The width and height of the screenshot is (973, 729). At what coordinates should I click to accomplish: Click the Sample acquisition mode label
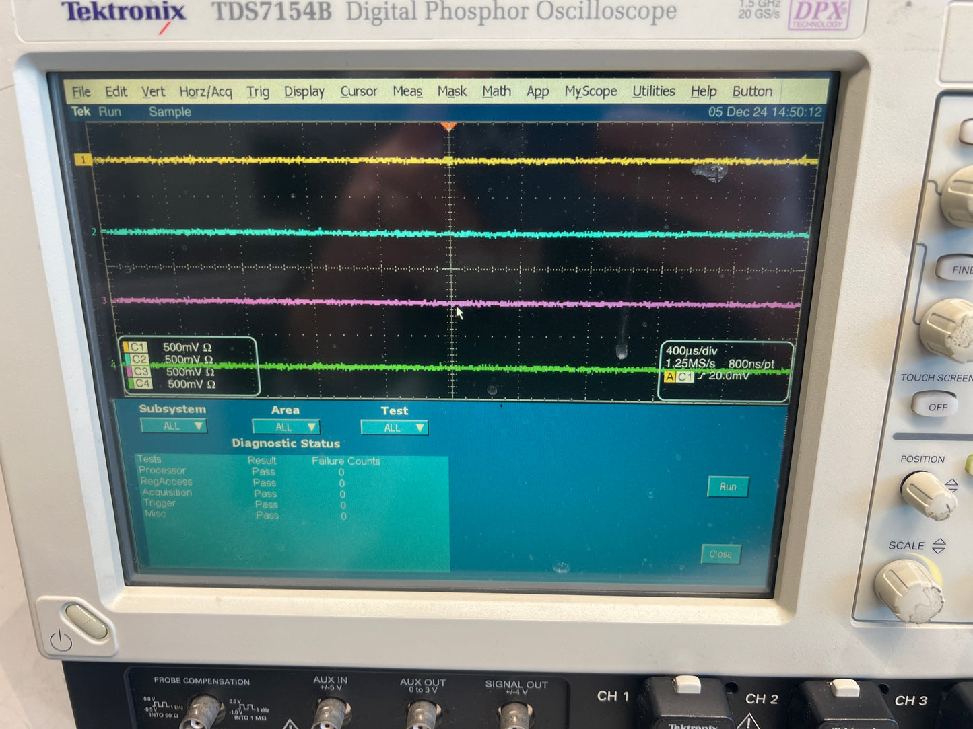(170, 112)
